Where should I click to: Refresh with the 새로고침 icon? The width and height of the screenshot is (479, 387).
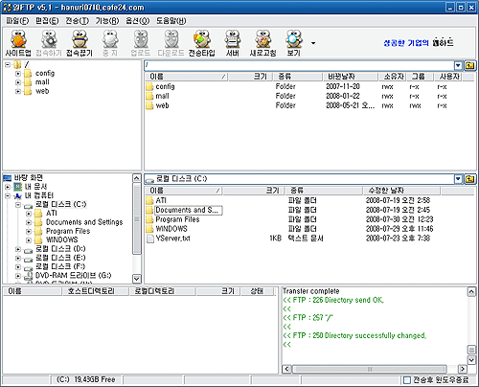(x=262, y=43)
